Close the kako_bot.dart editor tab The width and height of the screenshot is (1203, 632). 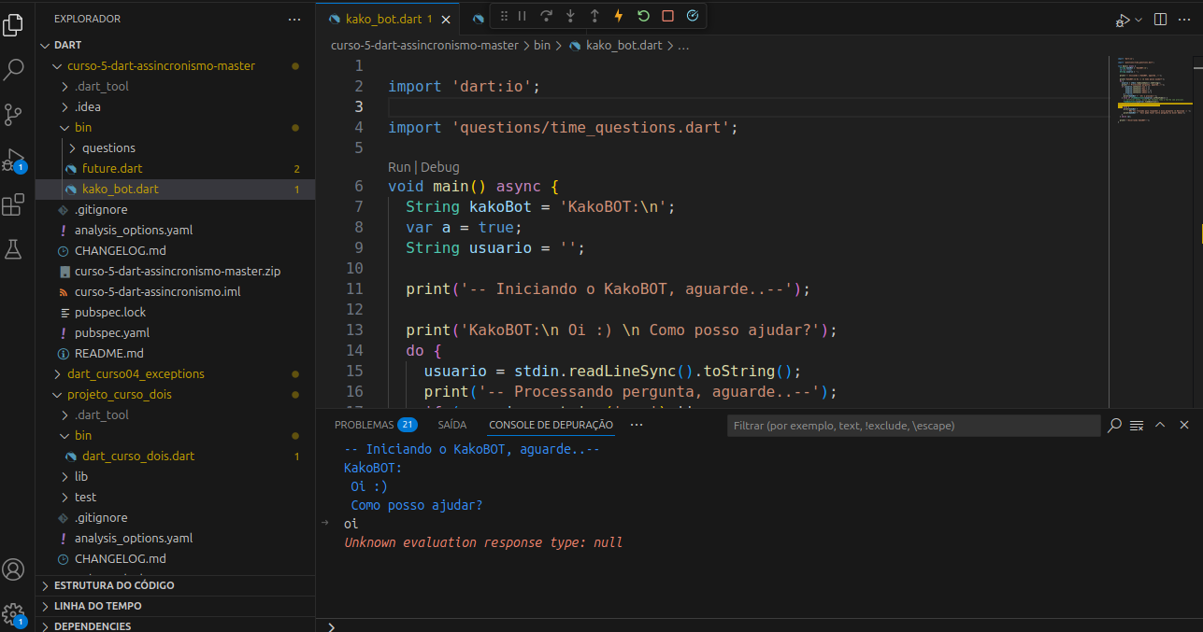coord(446,19)
